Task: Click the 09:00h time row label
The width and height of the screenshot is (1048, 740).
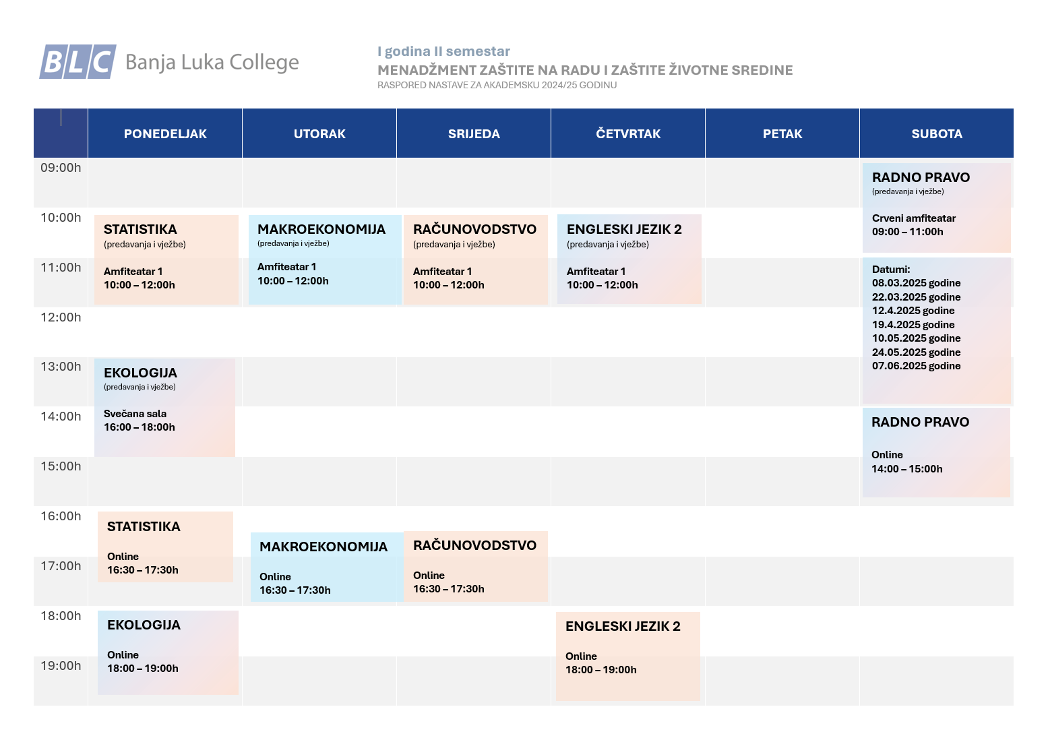Action: 61,168
